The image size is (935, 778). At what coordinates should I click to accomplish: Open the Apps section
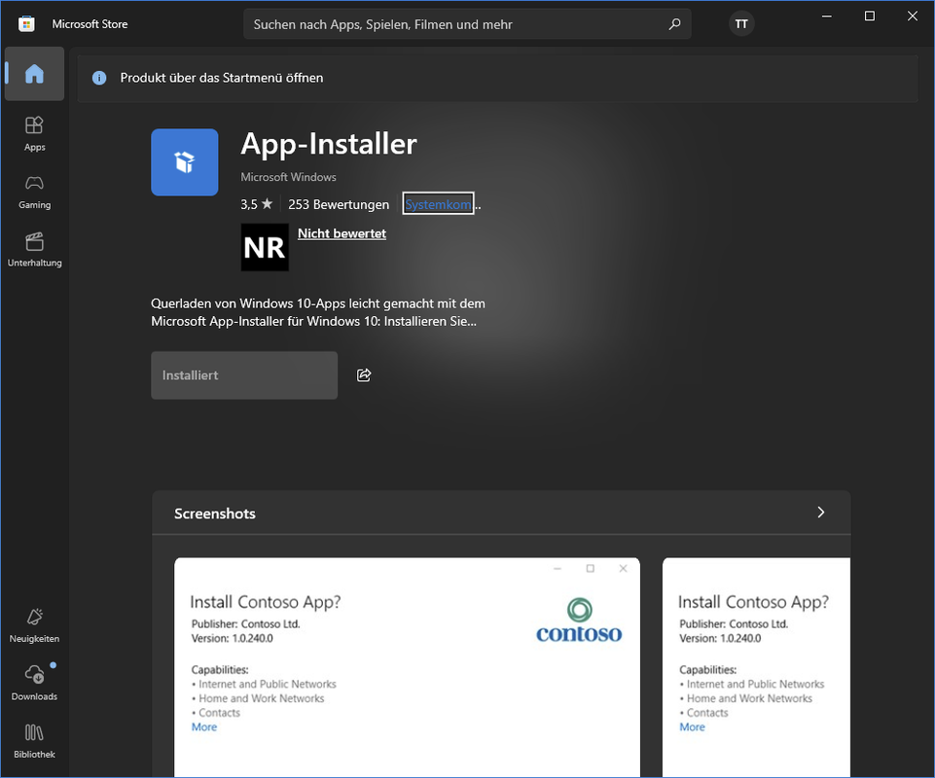(34, 134)
